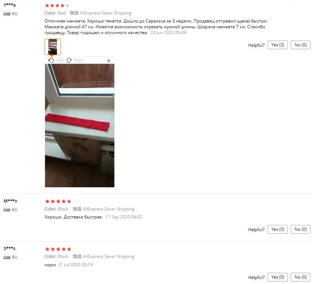Click the five-star rating on S***s's review
This screenshot has height=284, width=318.
pos(58,249)
